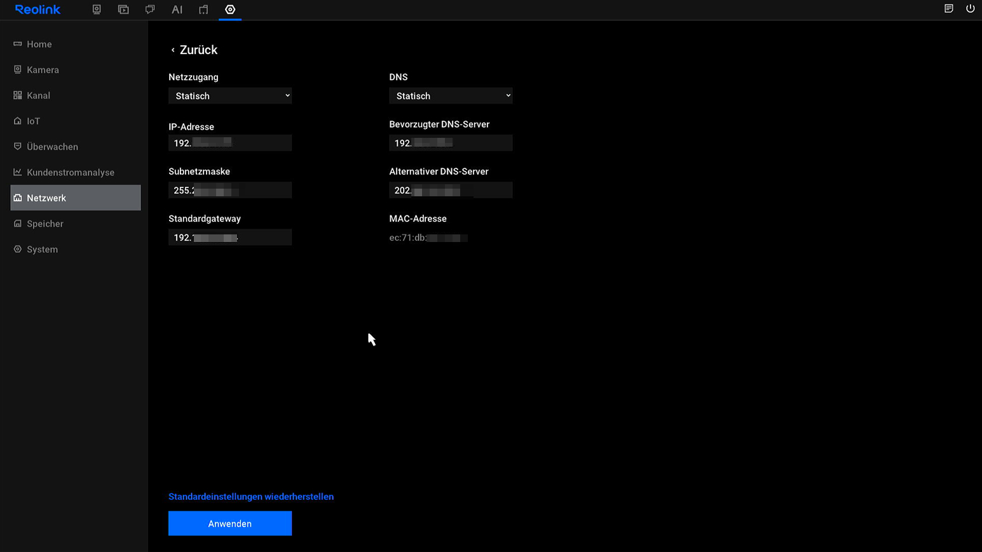Go back with Zurück

tap(194, 50)
